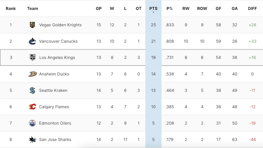Click the Edmonton Oilers logo

tap(32, 123)
